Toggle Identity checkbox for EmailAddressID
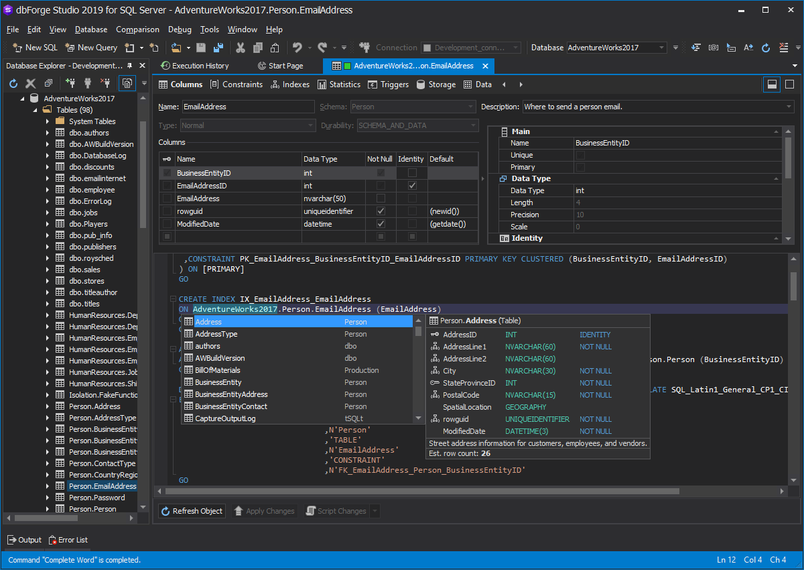 click(411, 185)
